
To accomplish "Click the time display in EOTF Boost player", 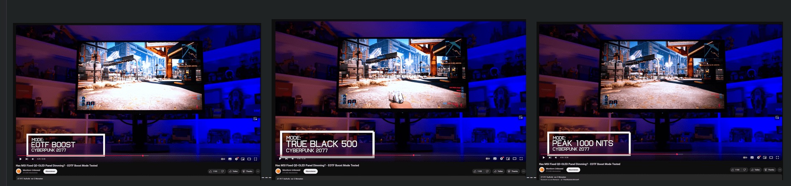I will (x=41, y=159).
